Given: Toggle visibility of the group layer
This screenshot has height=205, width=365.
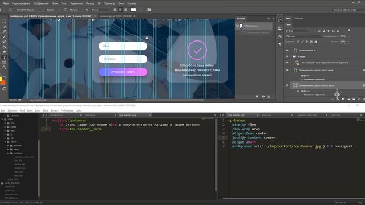Looking at the screenshot, I should tap(287, 56).
